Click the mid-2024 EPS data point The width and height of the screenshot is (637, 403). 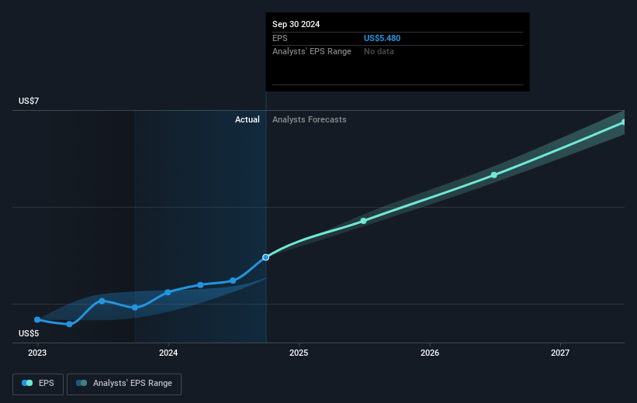coord(233,281)
